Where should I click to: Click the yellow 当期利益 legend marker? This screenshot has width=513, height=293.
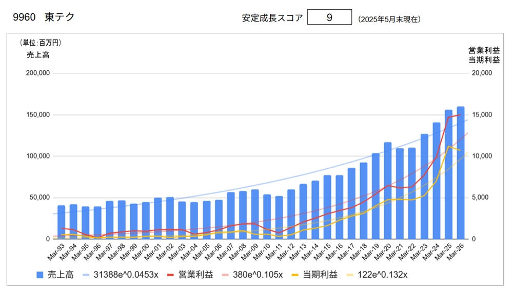295,275
